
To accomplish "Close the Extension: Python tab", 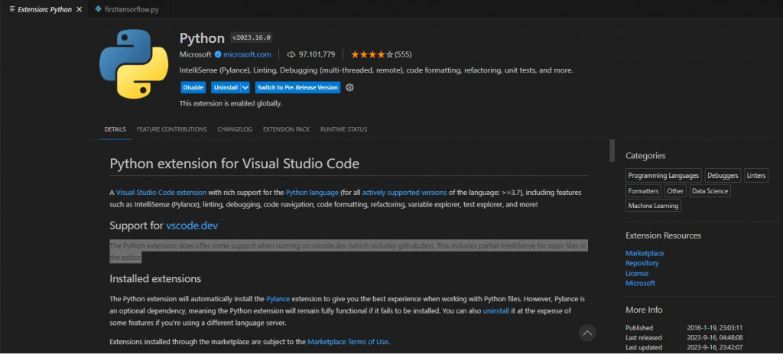I will tap(79, 10).
